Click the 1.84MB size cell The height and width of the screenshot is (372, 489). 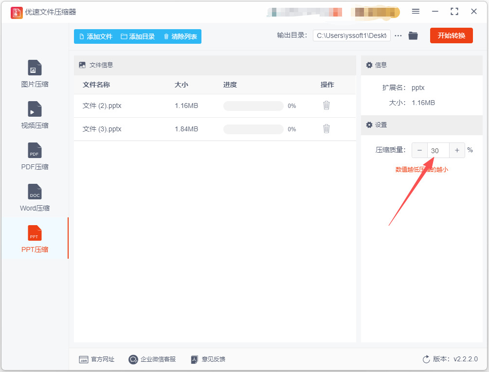(186, 129)
